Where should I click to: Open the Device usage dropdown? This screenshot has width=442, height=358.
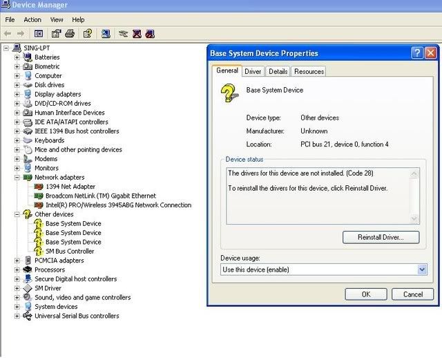[x=422, y=270]
